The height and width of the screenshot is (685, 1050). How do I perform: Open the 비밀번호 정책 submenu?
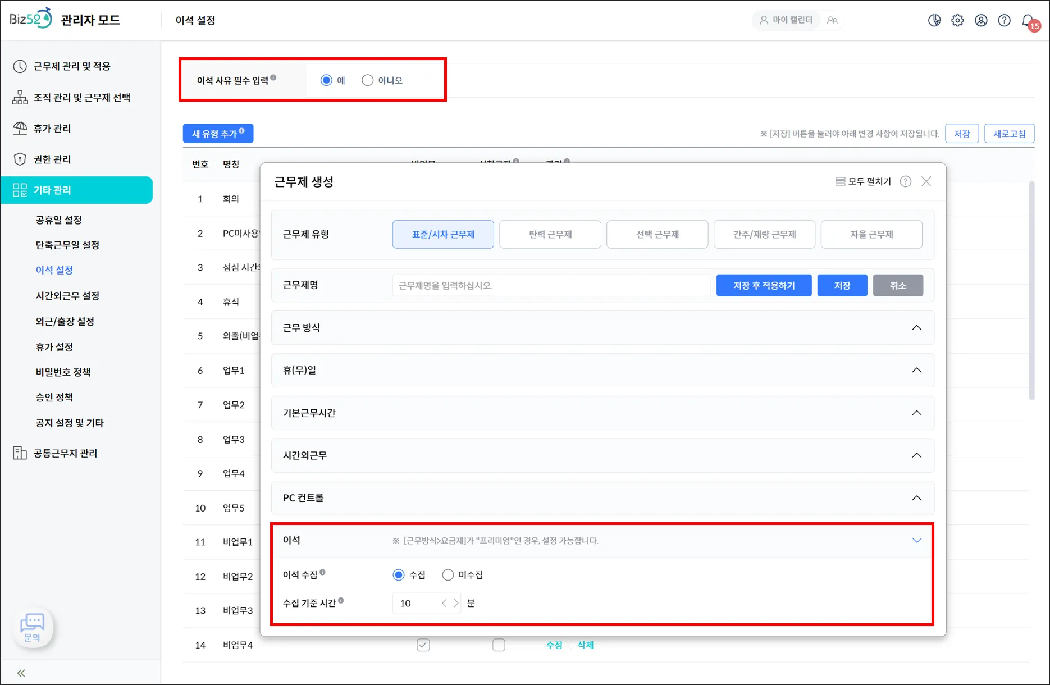tap(63, 372)
